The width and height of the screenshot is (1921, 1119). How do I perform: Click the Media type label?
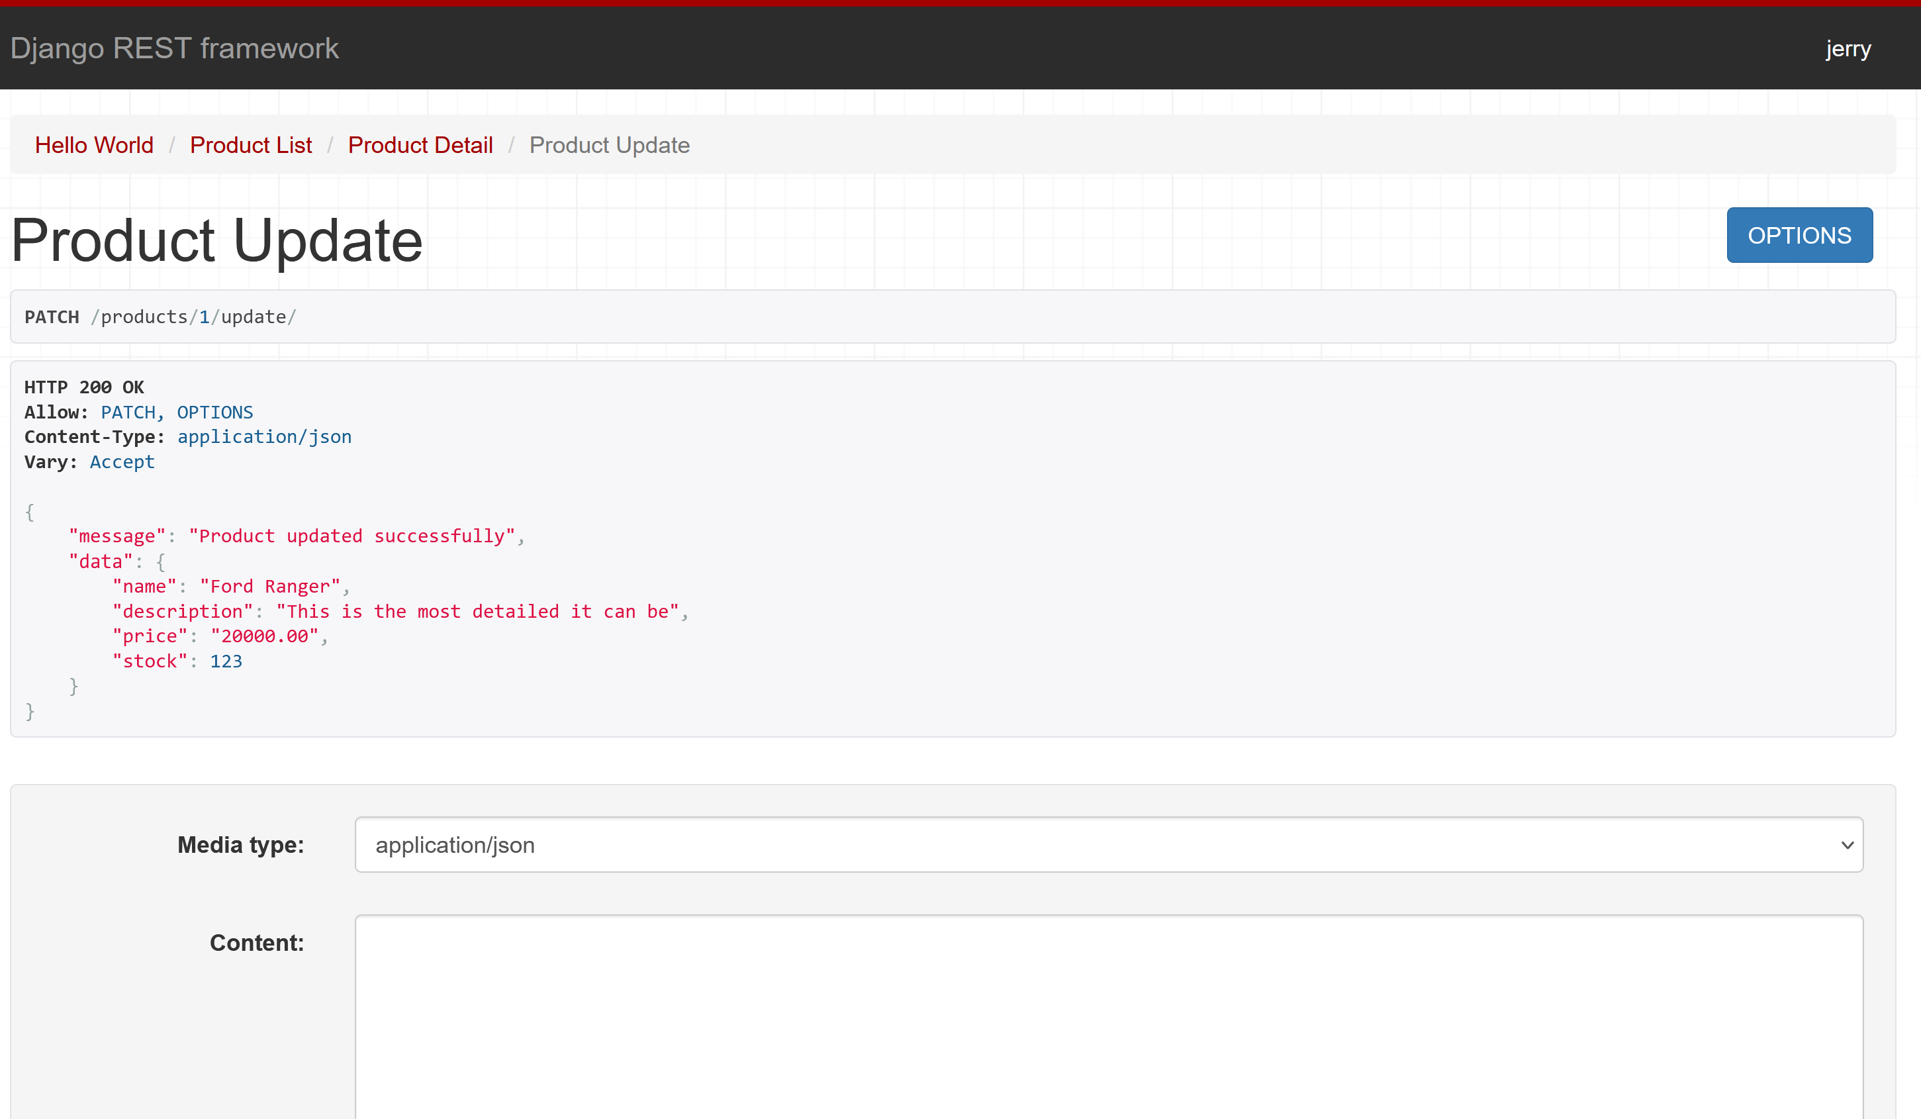tap(240, 845)
